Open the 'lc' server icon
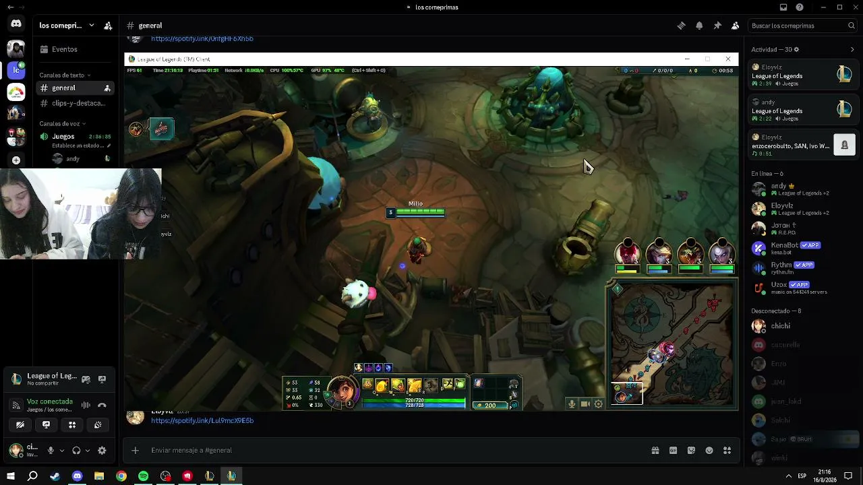The height and width of the screenshot is (485, 863). pos(16,69)
